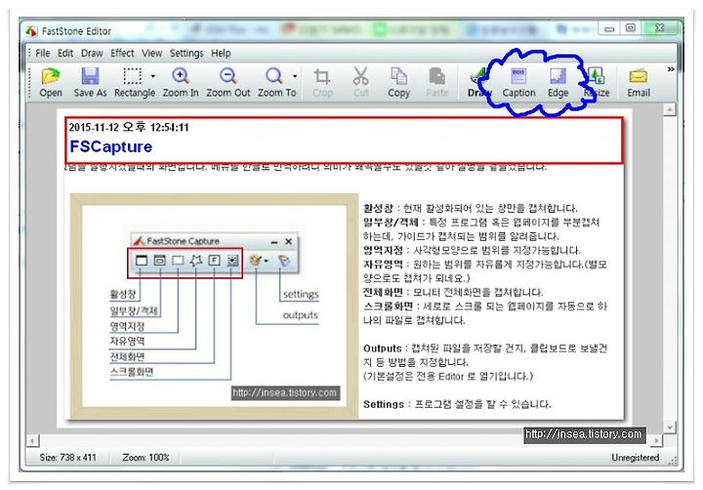
Task: Click the horizontal scrollbar left arrow
Action: [x=33, y=440]
